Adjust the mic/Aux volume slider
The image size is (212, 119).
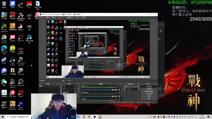(98, 90)
